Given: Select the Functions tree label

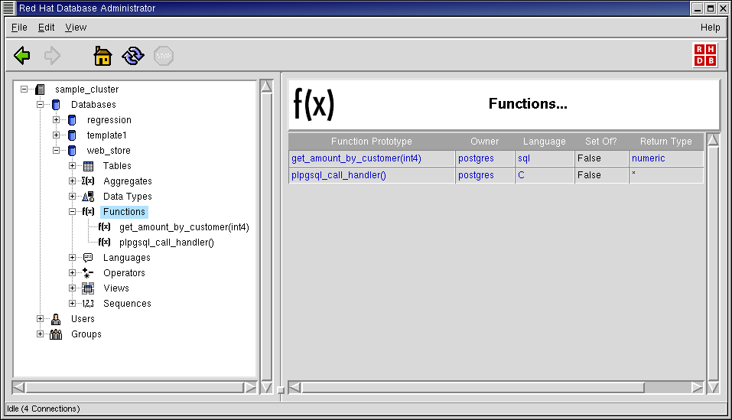Looking at the screenshot, I should [x=124, y=212].
